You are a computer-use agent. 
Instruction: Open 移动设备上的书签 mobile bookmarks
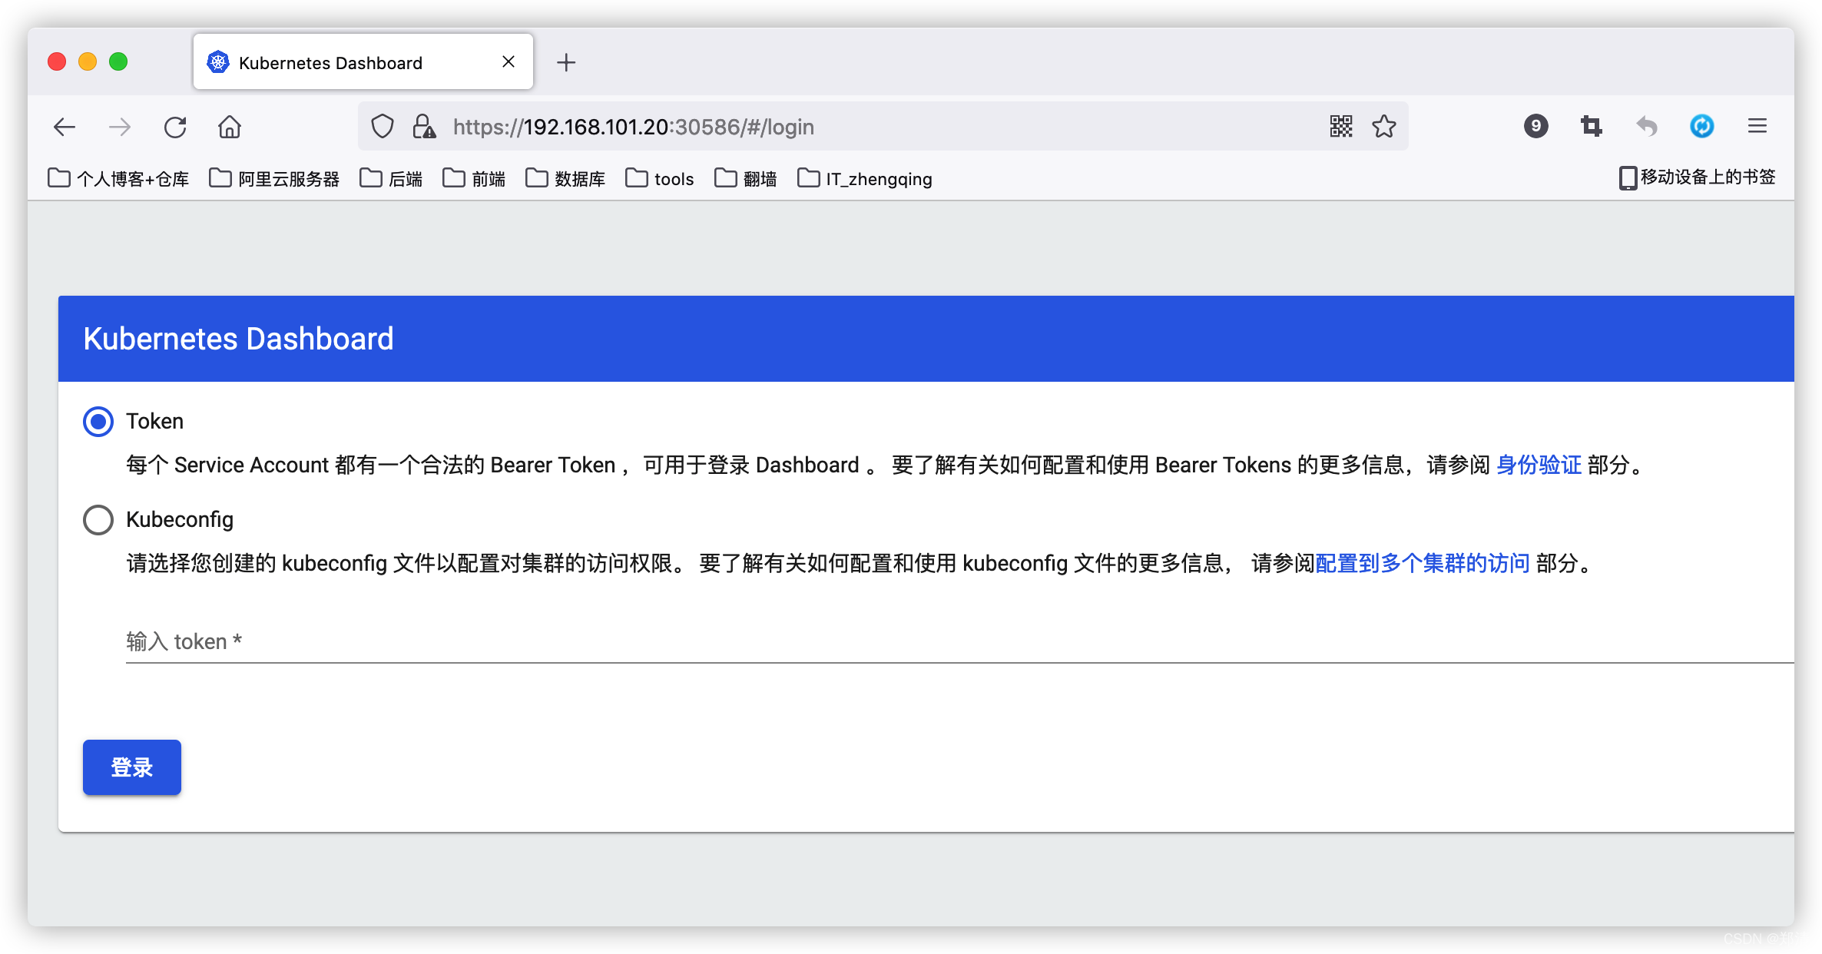click(1698, 177)
